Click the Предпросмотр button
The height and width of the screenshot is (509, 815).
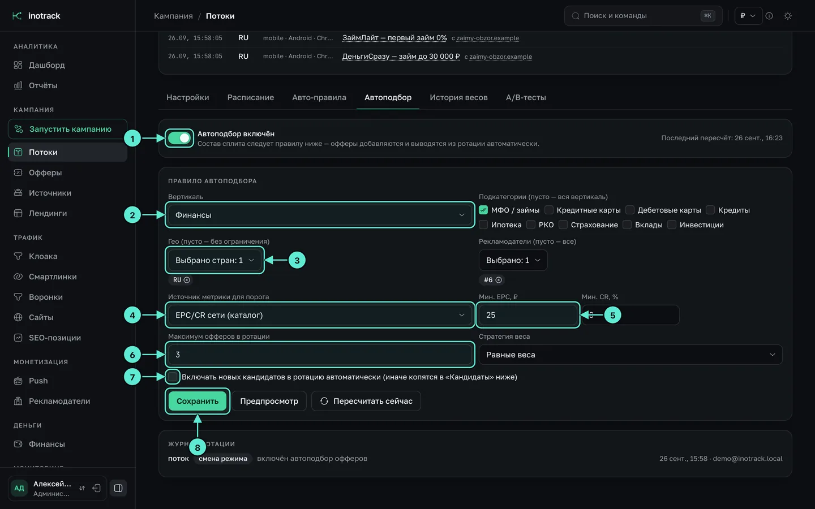(269, 401)
